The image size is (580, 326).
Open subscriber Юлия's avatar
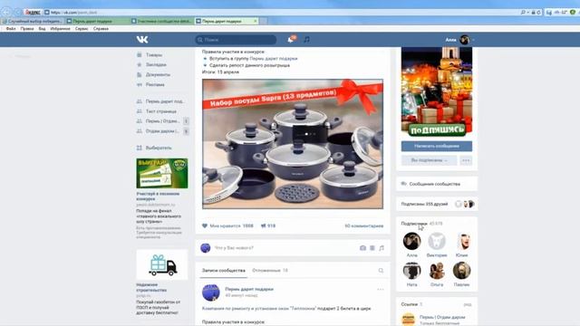pyautogui.click(x=461, y=242)
